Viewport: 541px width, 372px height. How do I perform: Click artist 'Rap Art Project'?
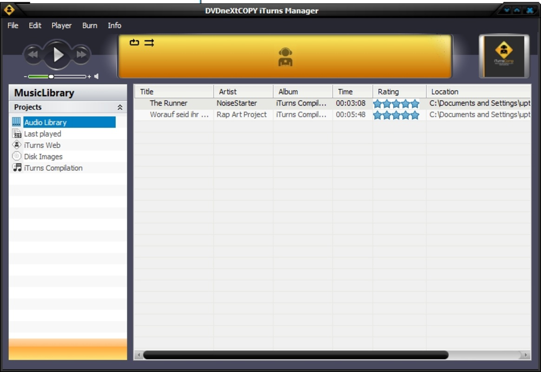pos(242,114)
